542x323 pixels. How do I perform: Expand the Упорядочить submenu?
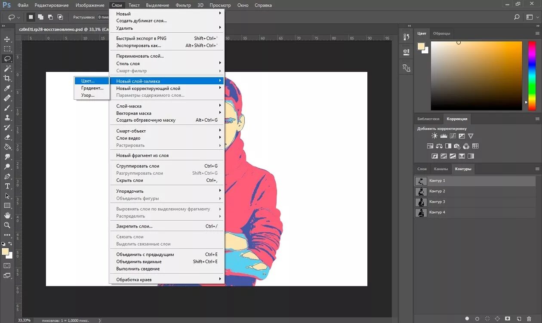coord(167,191)
